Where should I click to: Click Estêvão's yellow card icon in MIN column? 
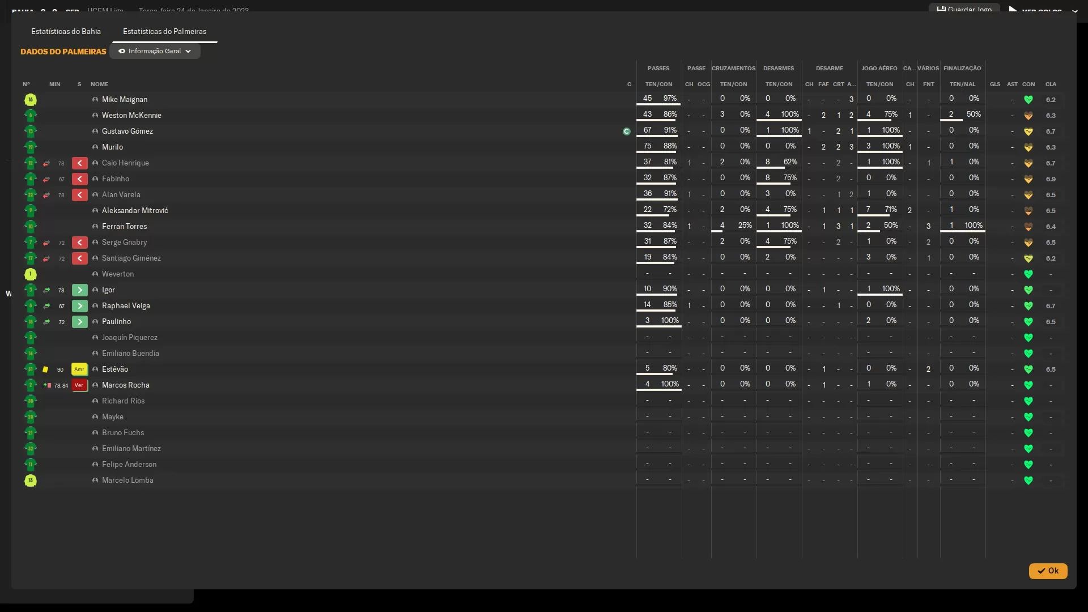pyautogui.click(x=45, y=369)
